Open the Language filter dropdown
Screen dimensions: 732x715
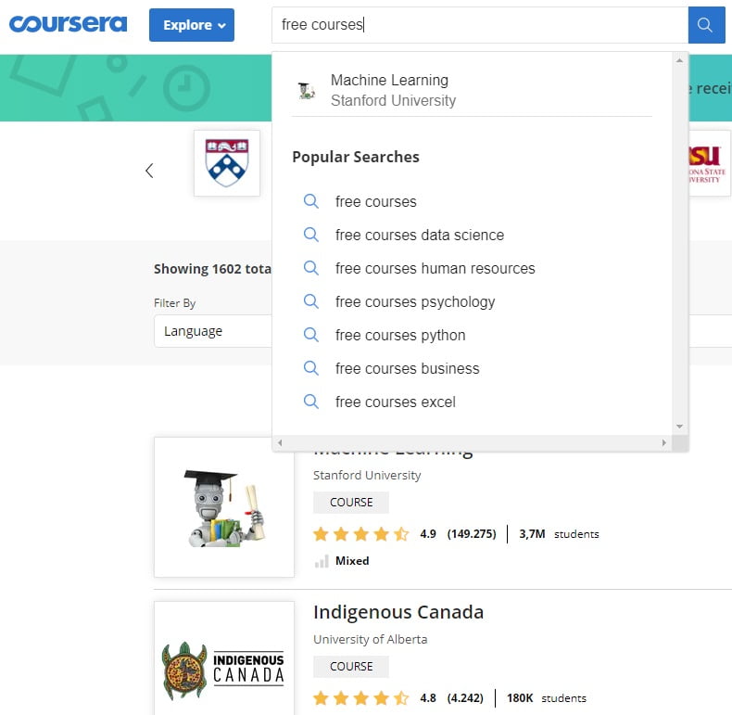coord(213,331)
